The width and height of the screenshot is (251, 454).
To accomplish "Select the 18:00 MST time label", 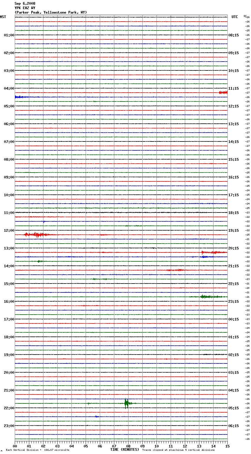I will (x=9, y=337).
